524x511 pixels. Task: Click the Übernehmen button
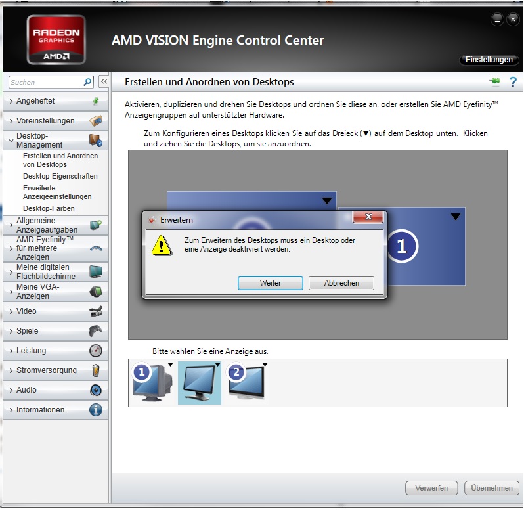point(492,488)
